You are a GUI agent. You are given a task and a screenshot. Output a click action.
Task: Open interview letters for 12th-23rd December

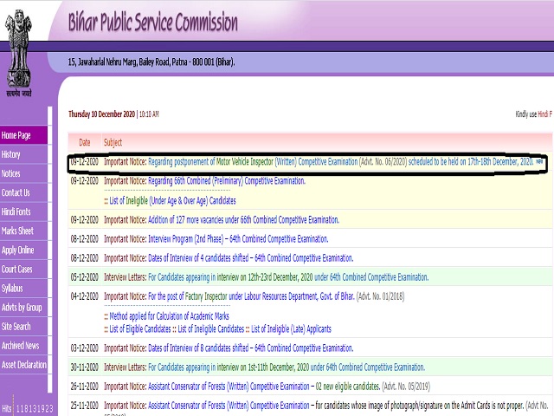point(288,277)
